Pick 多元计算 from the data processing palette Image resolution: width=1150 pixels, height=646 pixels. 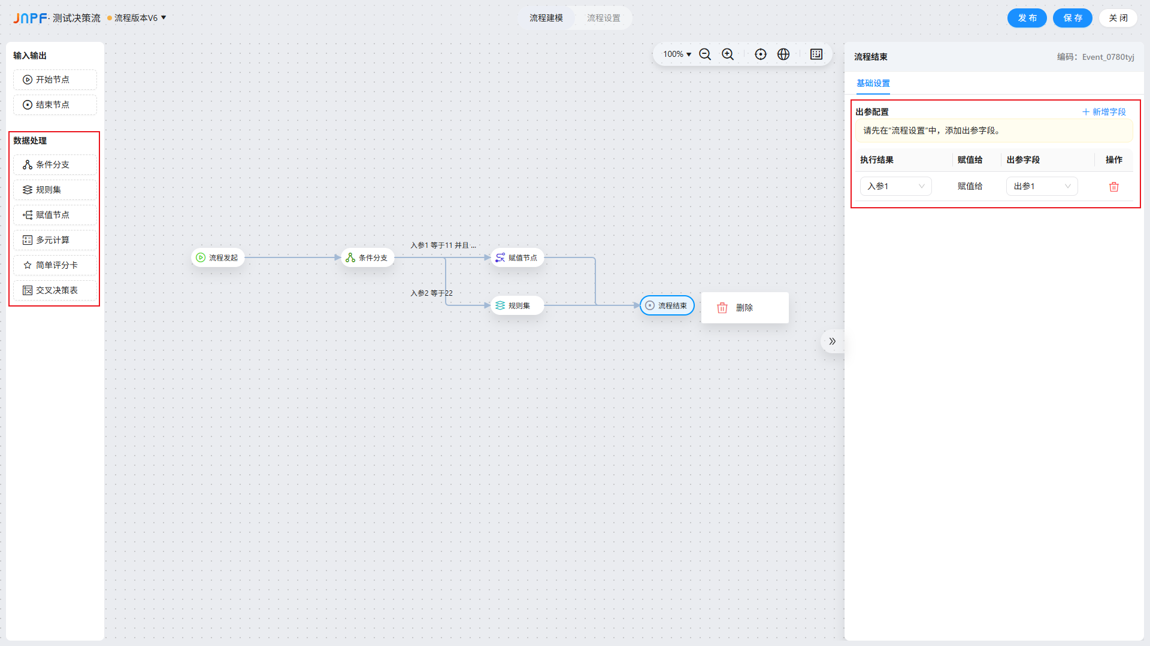click(x=55, y=240)
